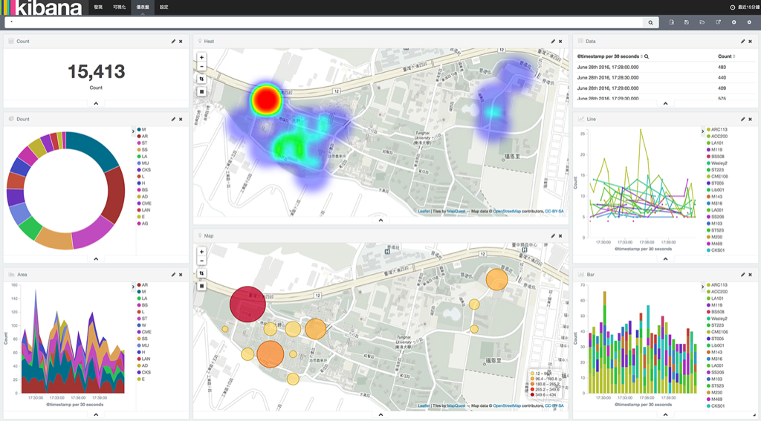Run the query with the search magnifier button
This screenshot has width=761, height=421.
651,23
